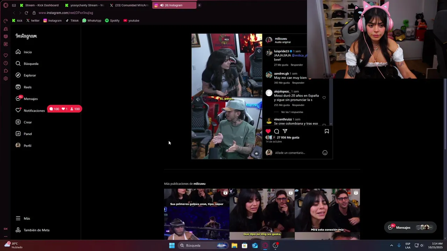The image size is (447, 251).
Task: Select the (9) Instagram tab
Action: 174,5
